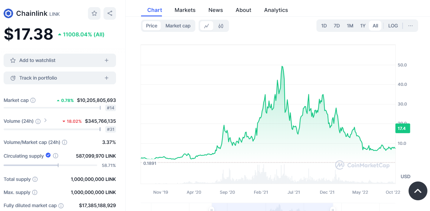The image size is (430, 211).
Task: Click the $17,385,188,929 diluted market cap value
Action: (x=98, y=206)
